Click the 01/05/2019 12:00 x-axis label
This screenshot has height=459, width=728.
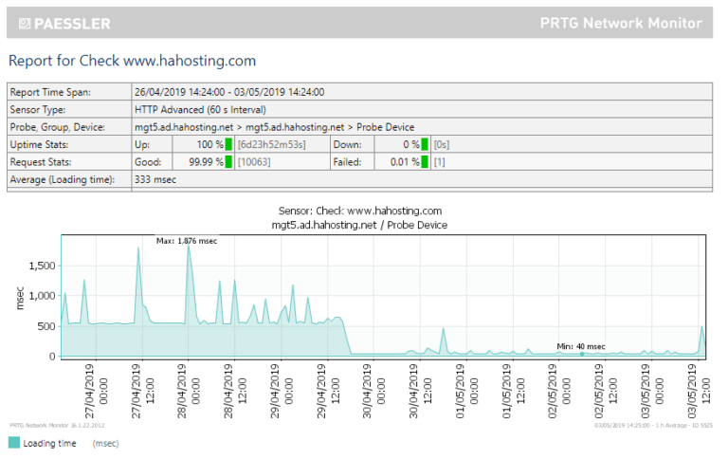pyautogui.click(x=513, y=391)
